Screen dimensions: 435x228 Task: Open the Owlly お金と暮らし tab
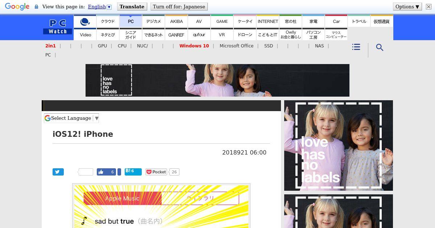click(x=291, y=35)
